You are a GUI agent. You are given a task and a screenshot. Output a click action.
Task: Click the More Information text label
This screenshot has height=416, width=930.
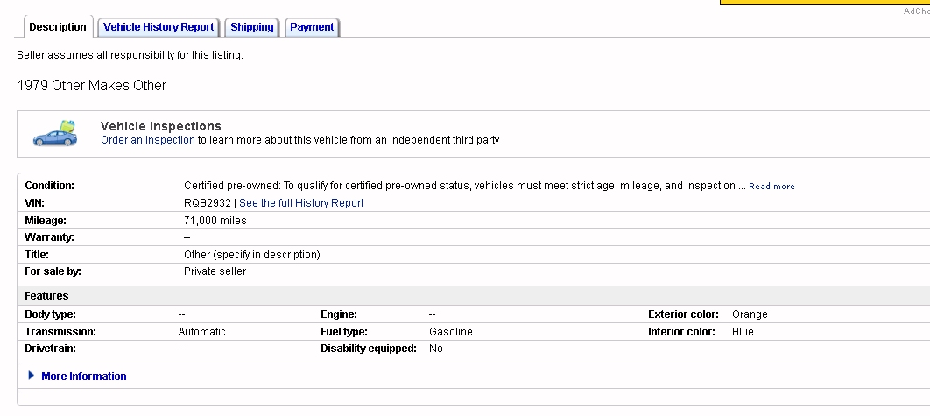84,377
